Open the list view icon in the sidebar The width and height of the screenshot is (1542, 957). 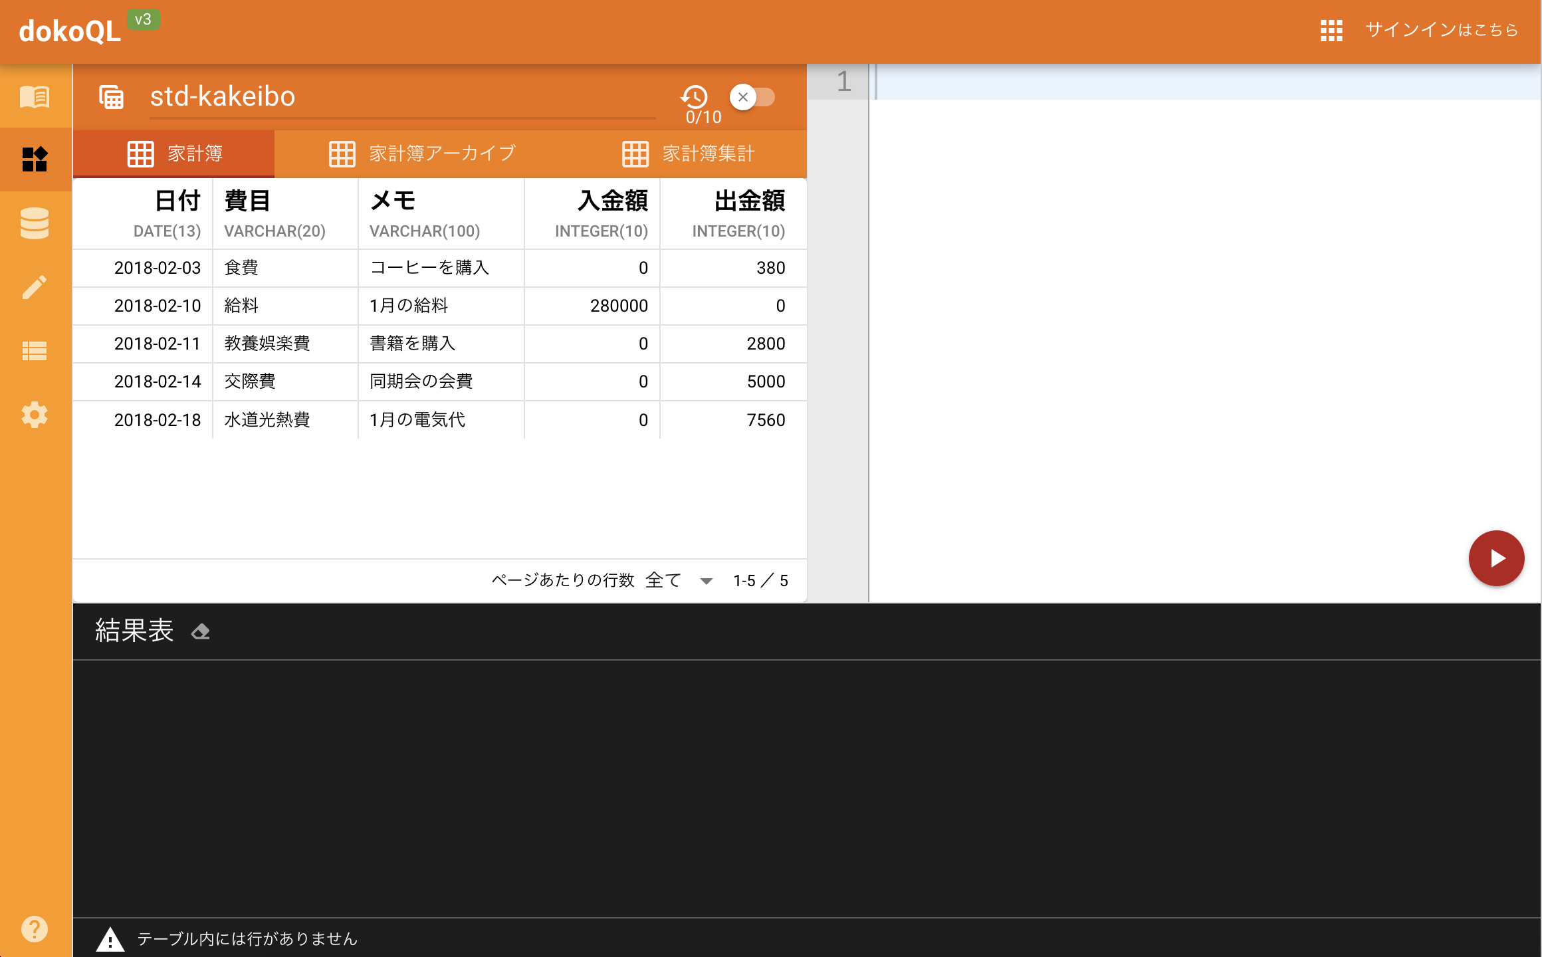tap(35, 350)
